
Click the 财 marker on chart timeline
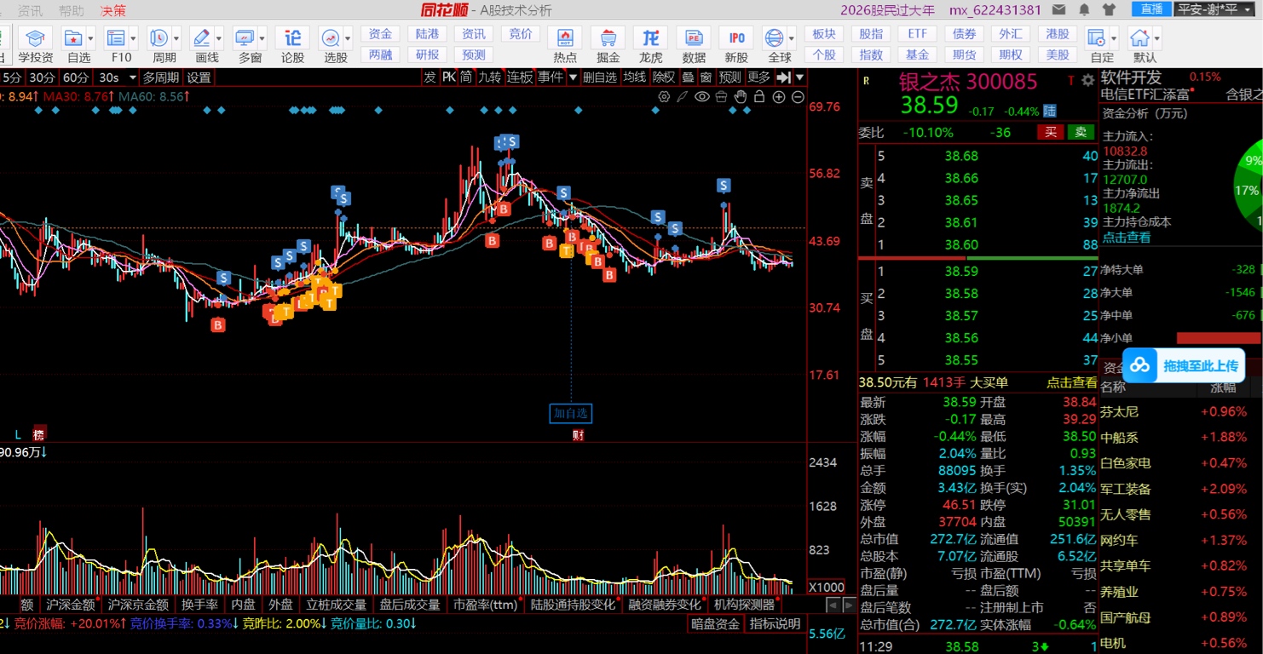pos(578,434)
